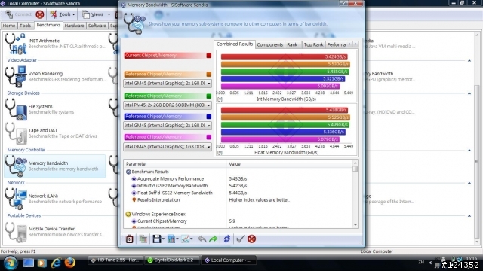Click the blue refresh results icon
The image size is (483, 271).
[x=227, y=239]
